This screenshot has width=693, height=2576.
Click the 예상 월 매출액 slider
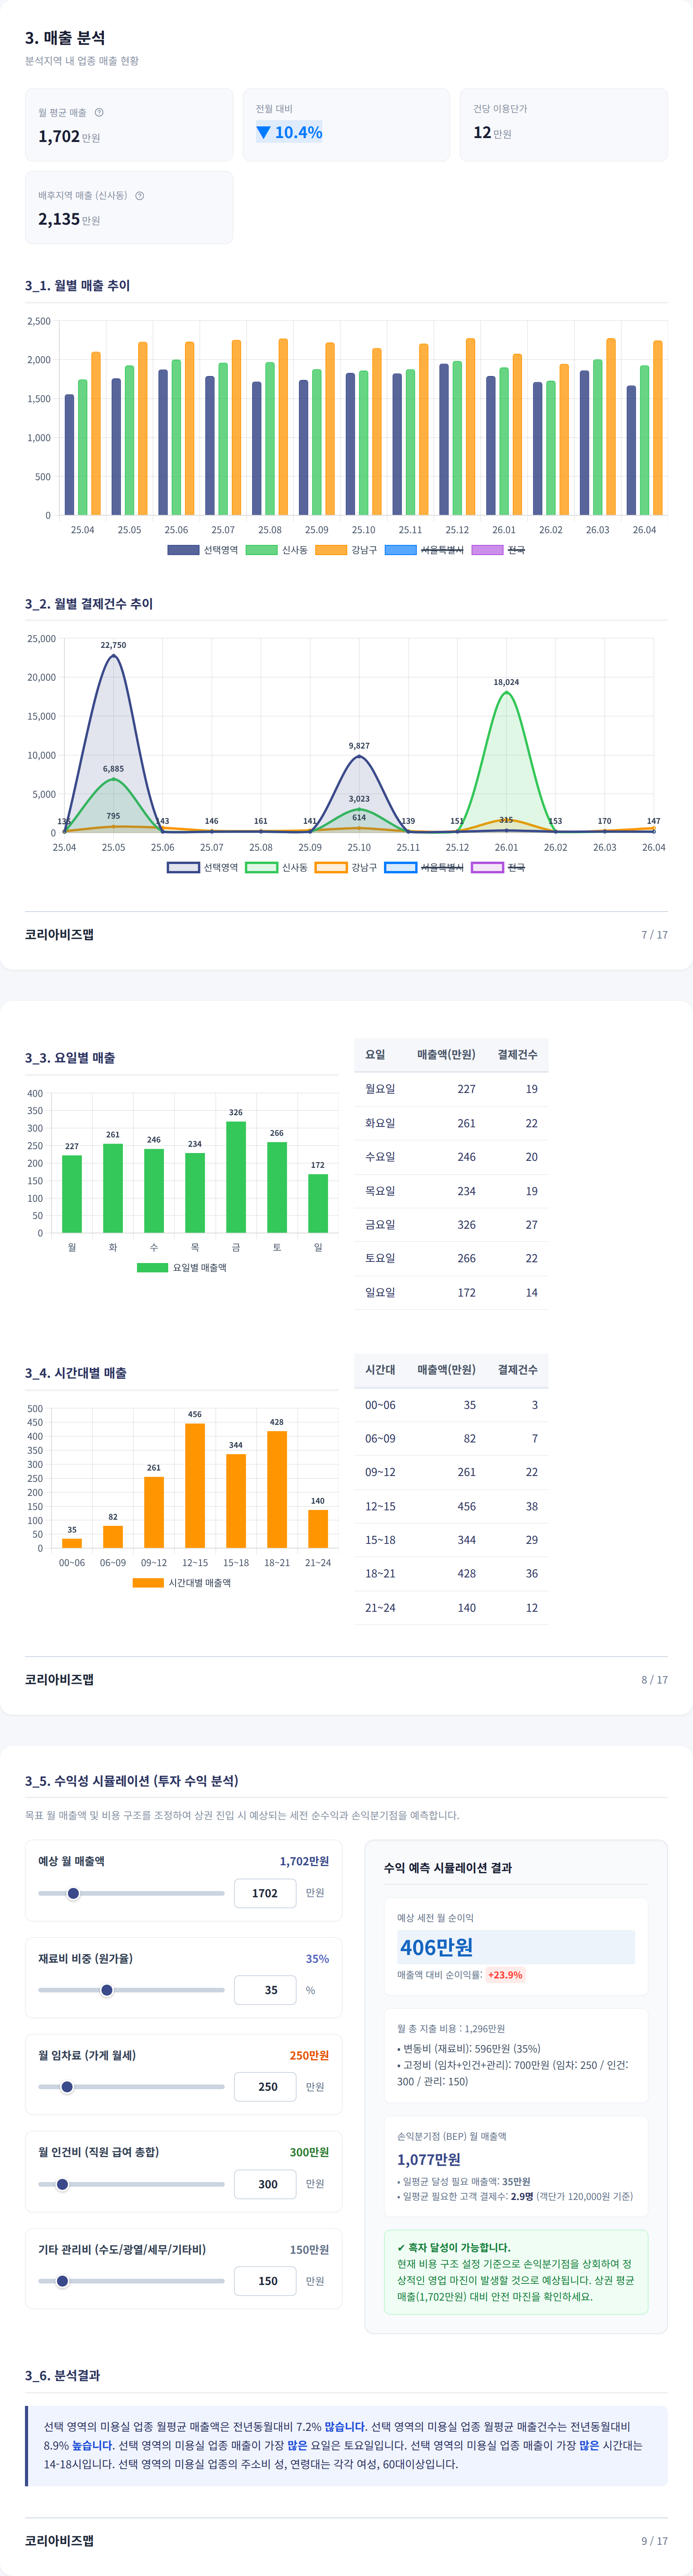(x=131, y=1893)
